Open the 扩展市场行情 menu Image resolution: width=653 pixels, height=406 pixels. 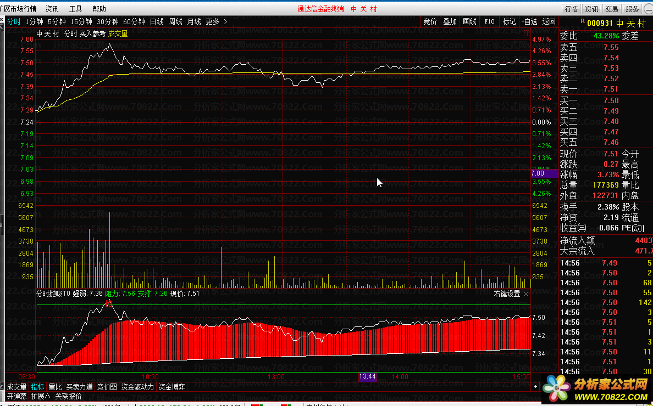[x=18, y=9]
